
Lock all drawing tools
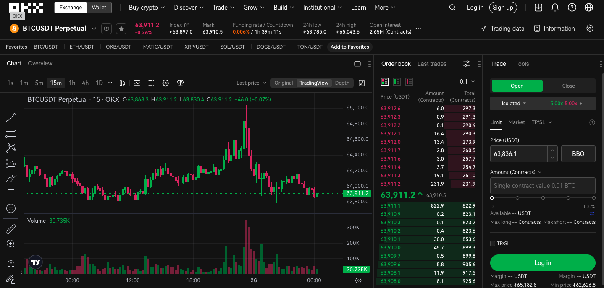tap(11, 279)
